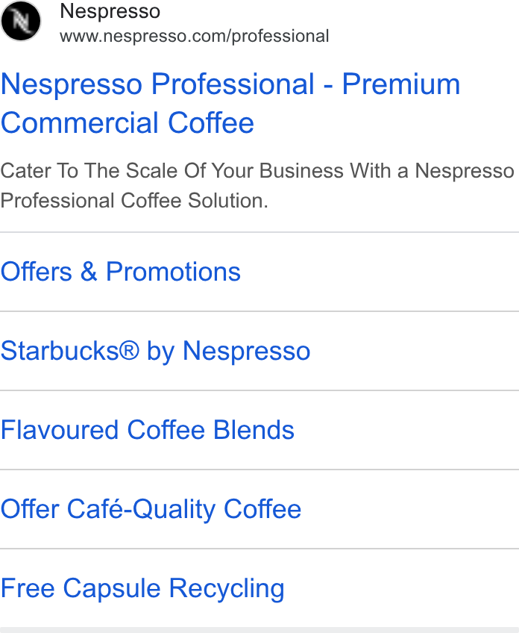Click the word Promotions in the first sitelink
This screenshot has width=519, height=633.
[173, 271]
